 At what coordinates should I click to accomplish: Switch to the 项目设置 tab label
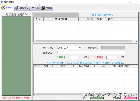click(49, 8)
